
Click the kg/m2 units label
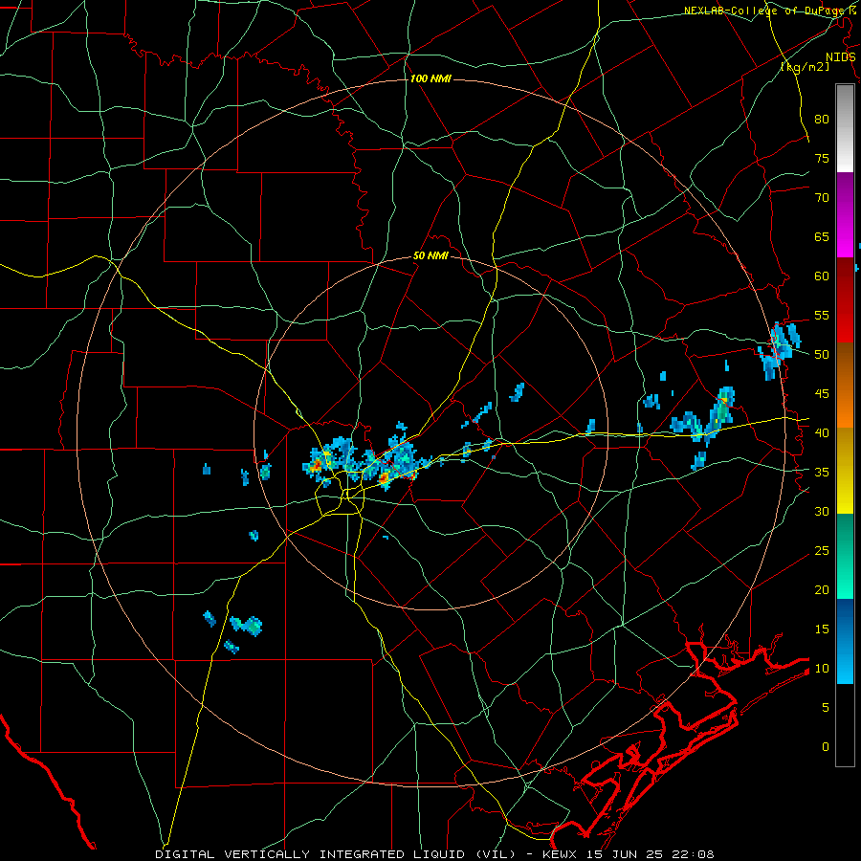tap(805, 67)
